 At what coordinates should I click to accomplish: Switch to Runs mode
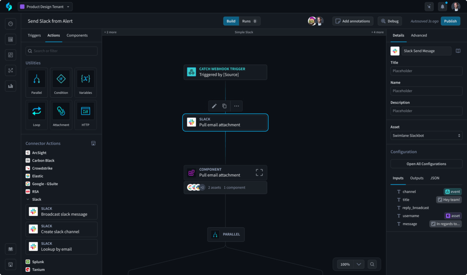249,21
